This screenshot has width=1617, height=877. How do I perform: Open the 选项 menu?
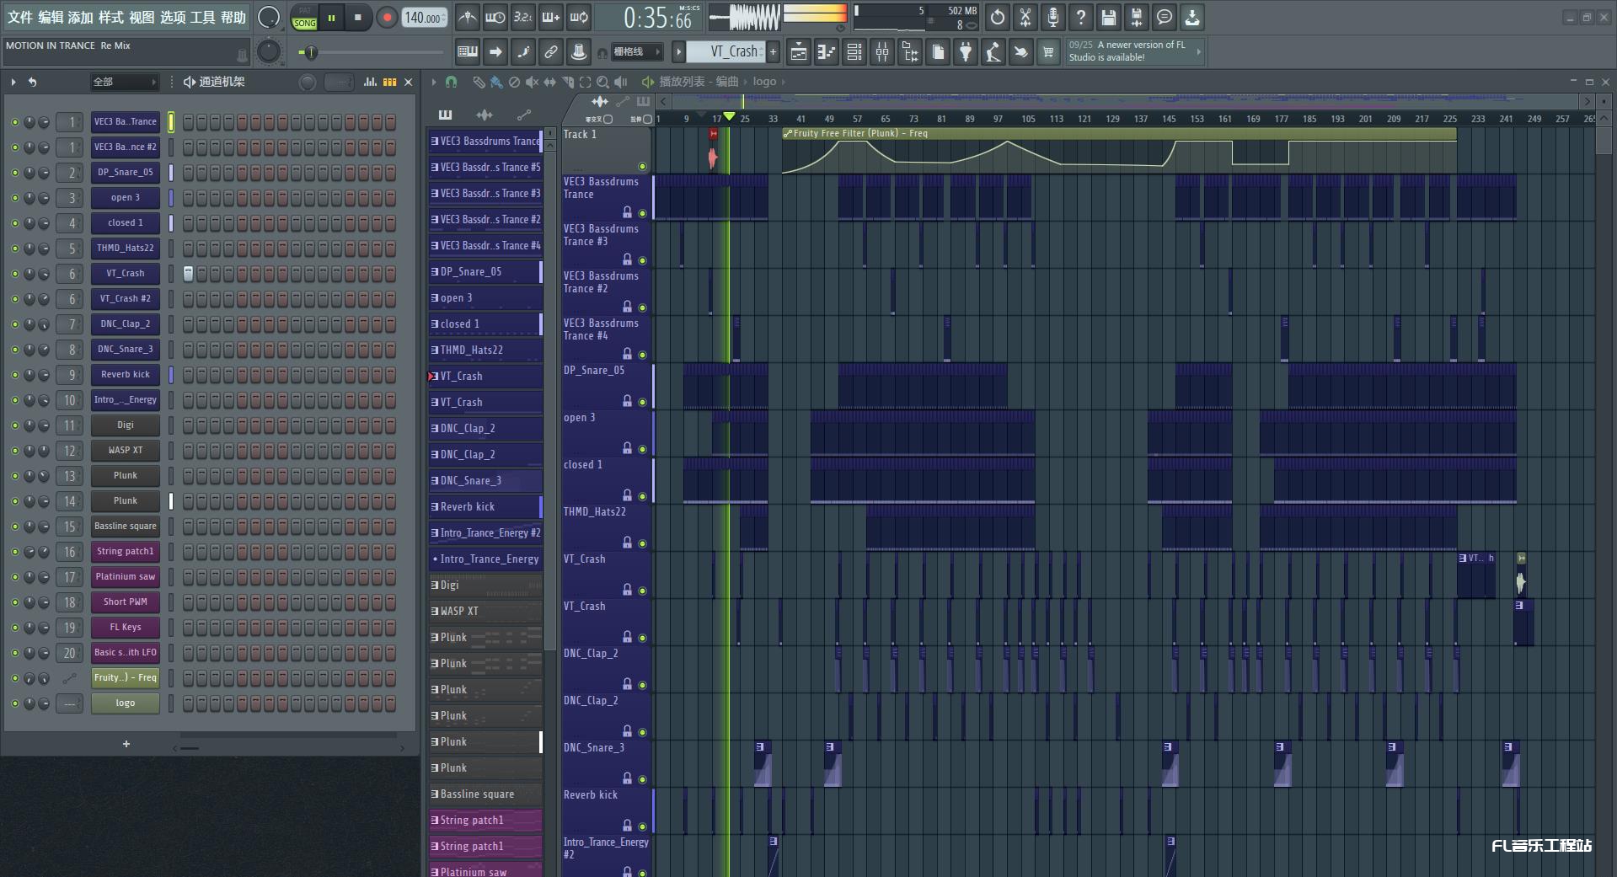click(173, 17)
